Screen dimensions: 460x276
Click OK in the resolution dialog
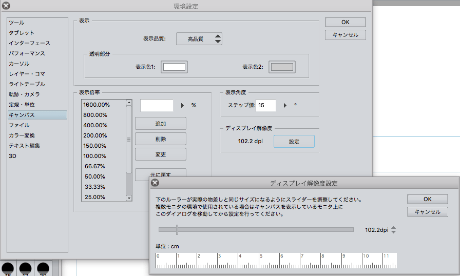427,199
